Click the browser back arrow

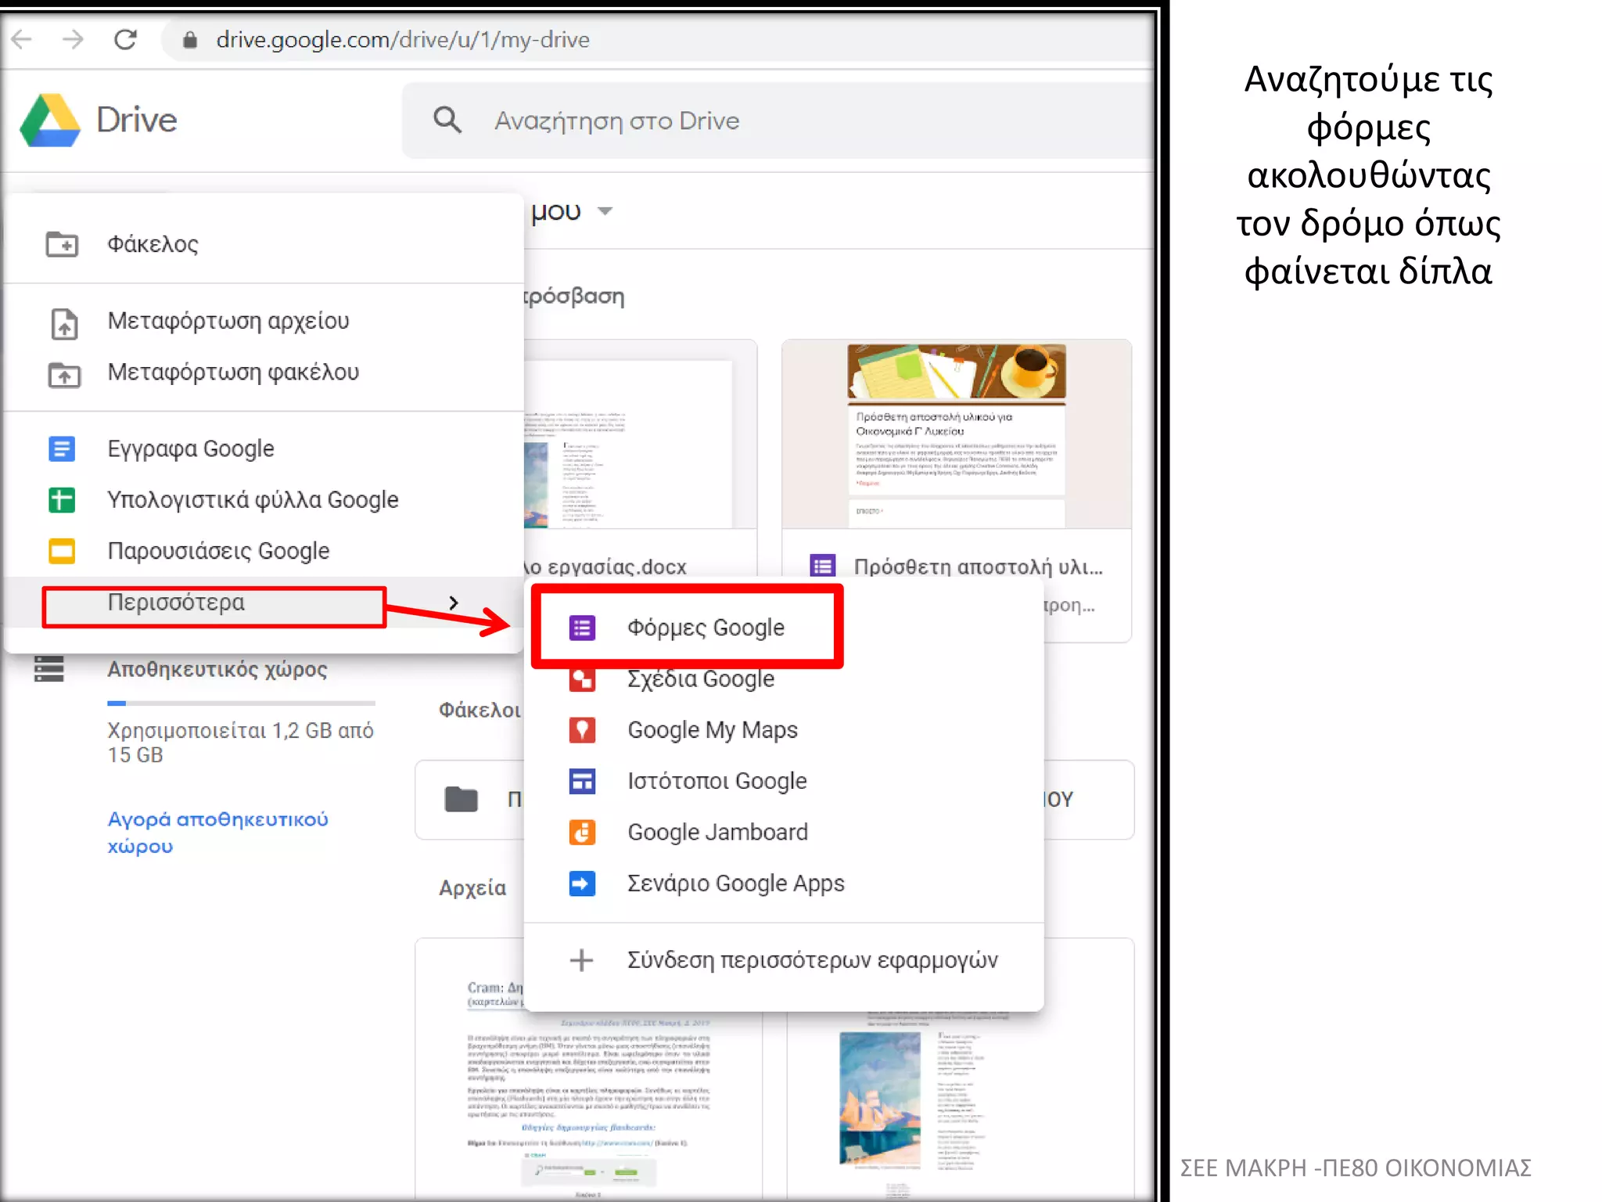point(22,39)
